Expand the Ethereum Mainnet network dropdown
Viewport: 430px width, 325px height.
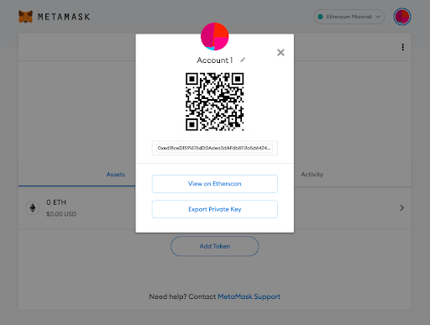click(349, 17)
